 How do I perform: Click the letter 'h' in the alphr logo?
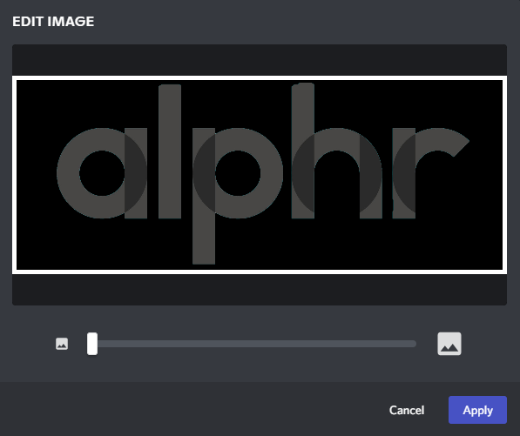click(336, 151)
